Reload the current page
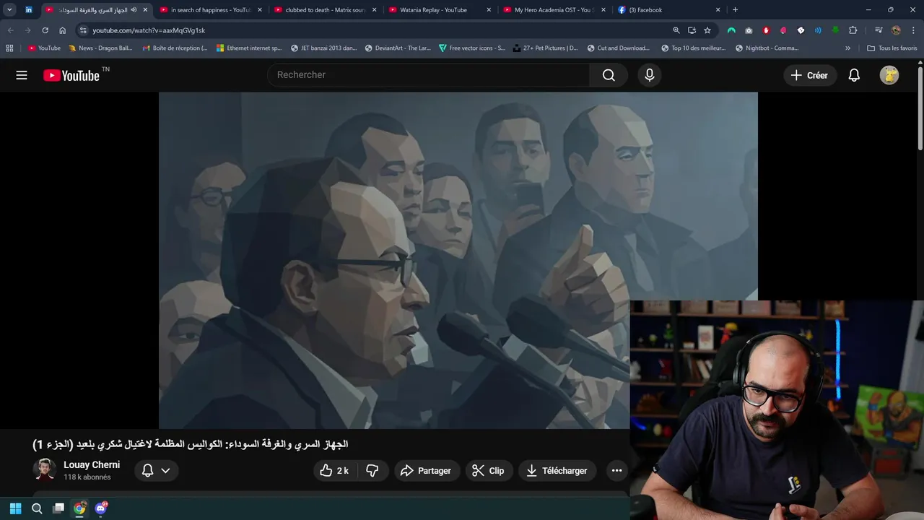The height and width of the screenshot is (520, 924). click(x=45, y=30)
